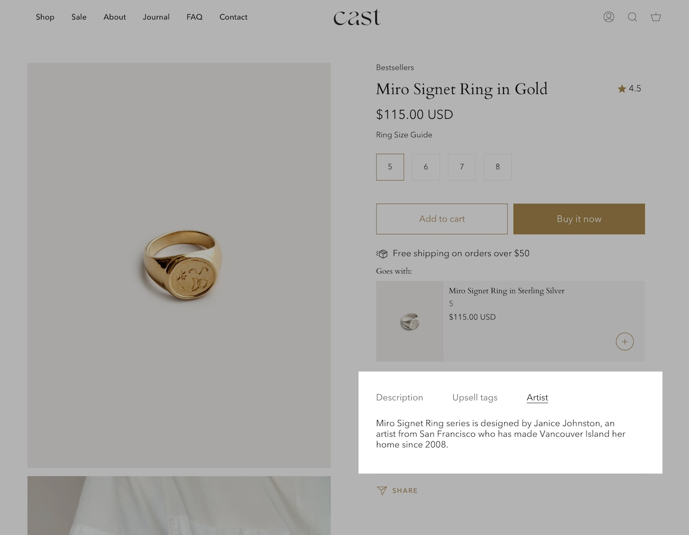Select the Artist tab

(537, 398)
